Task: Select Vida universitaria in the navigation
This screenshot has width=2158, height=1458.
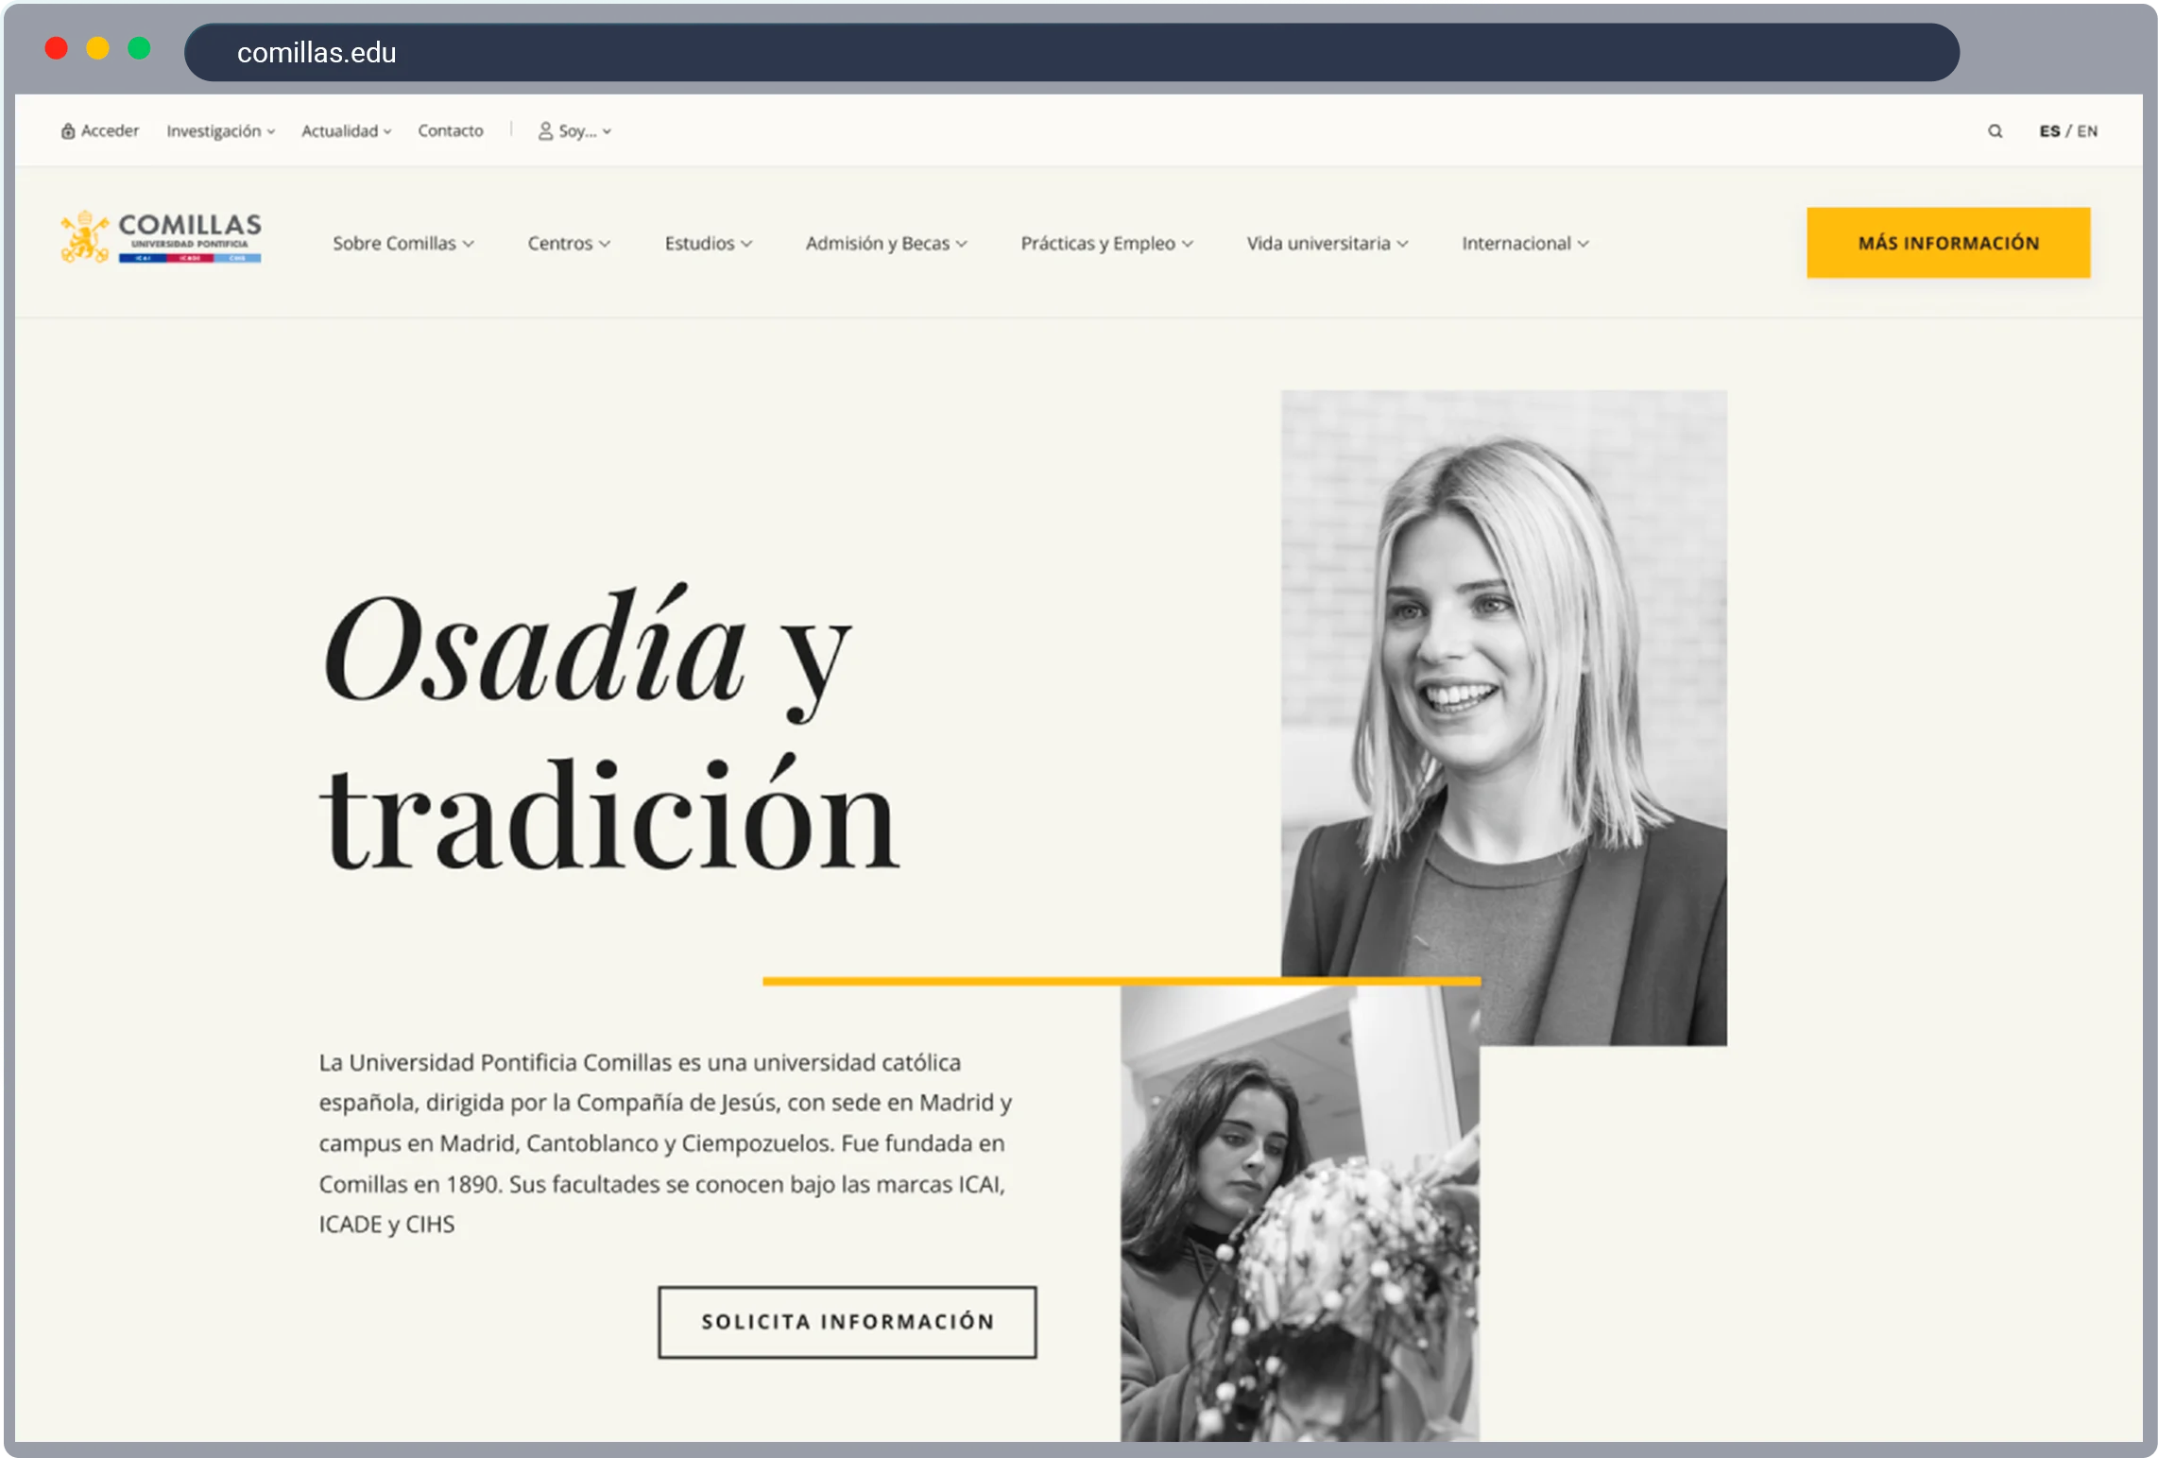Action: 1325,243
